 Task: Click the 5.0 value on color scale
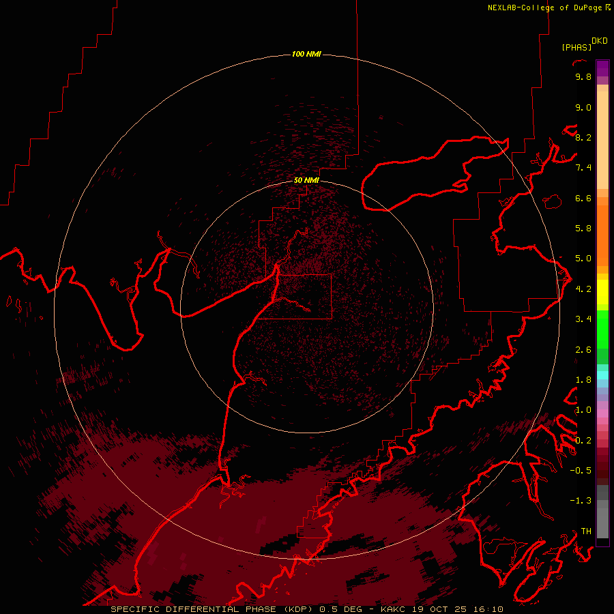[583, 259]
